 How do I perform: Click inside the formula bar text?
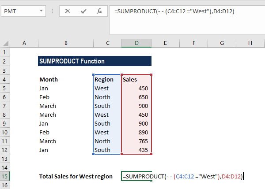click(174, 11)
